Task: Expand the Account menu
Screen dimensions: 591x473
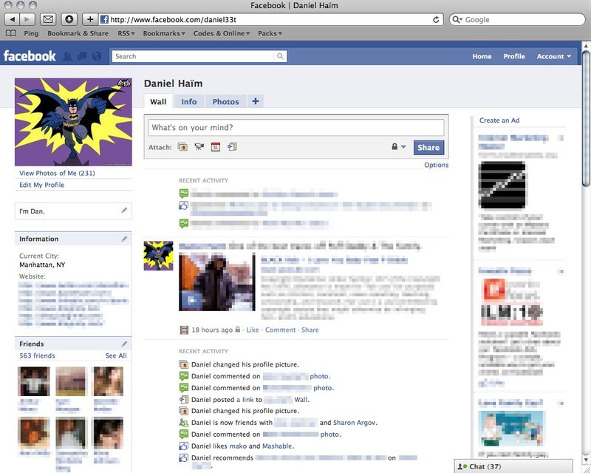Action: tap(553, 56)
